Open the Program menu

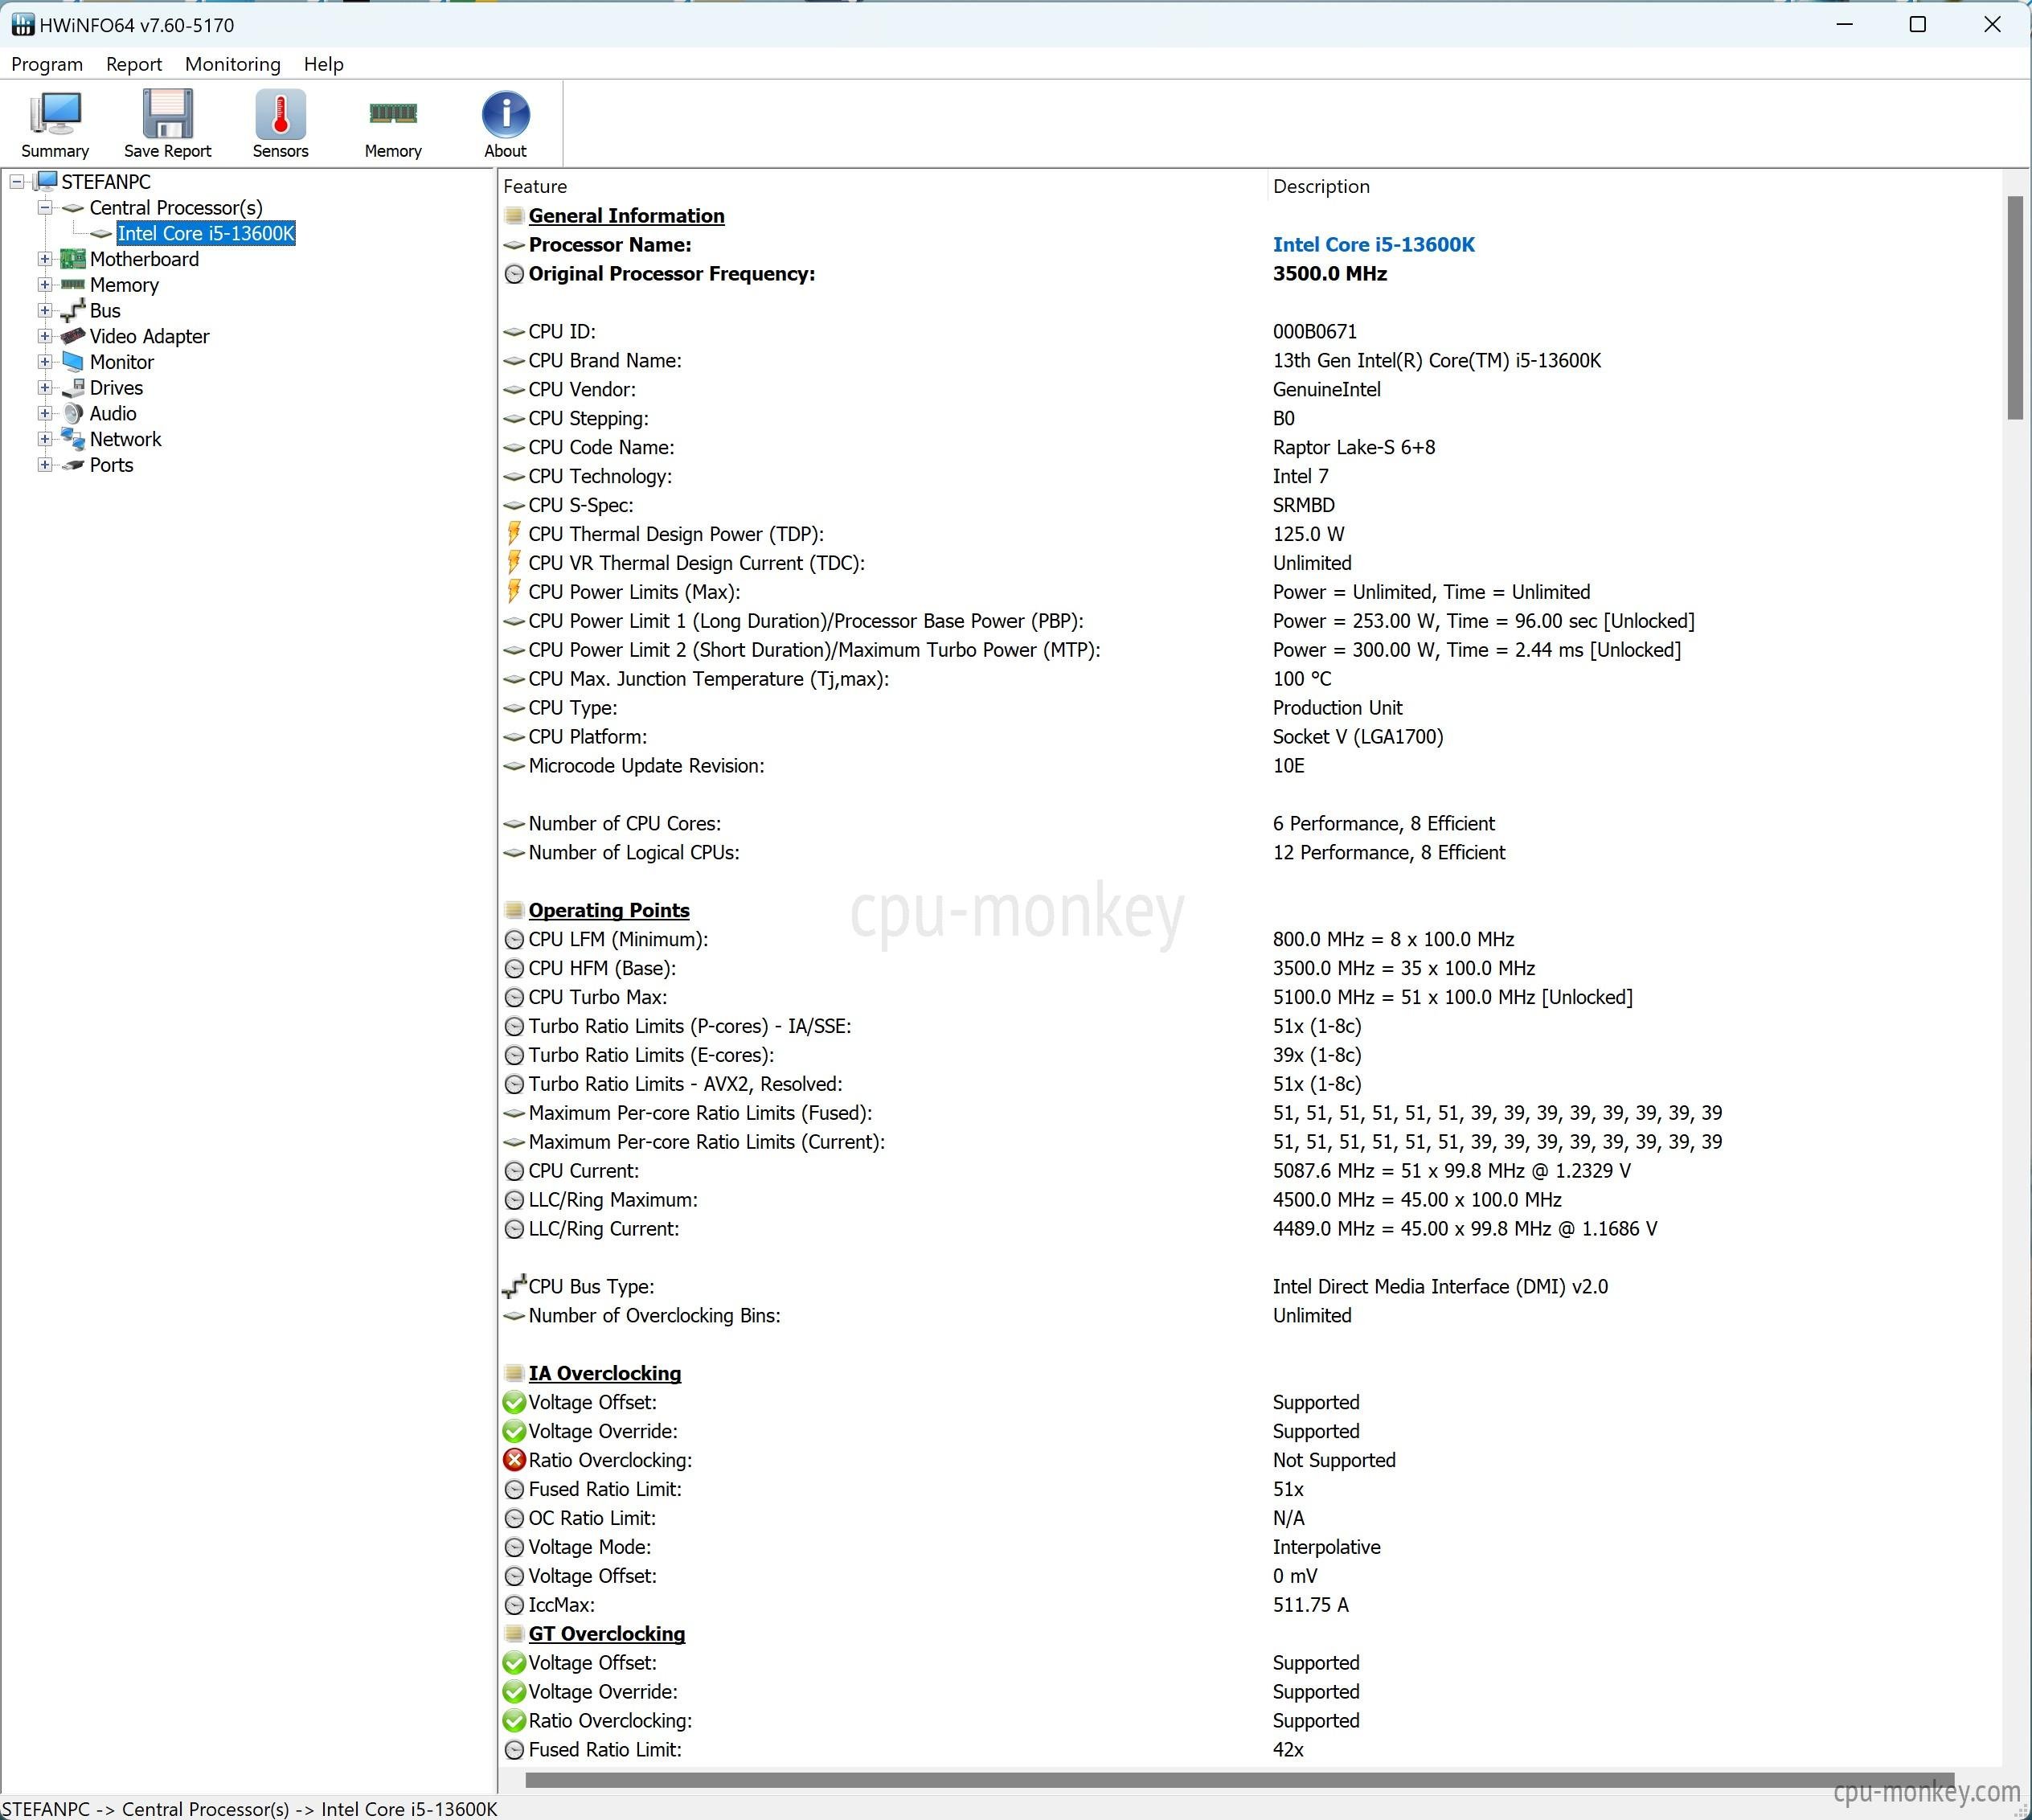pos(47,64)
